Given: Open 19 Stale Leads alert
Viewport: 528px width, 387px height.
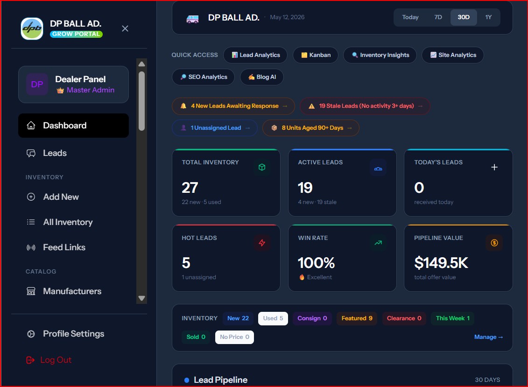Looking at the screenshot, I should (365, 106).
